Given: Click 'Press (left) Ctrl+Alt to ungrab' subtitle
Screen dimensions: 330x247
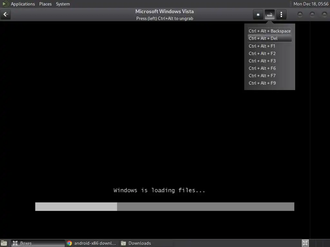Looking at the screenshot, I should [165, 18].
